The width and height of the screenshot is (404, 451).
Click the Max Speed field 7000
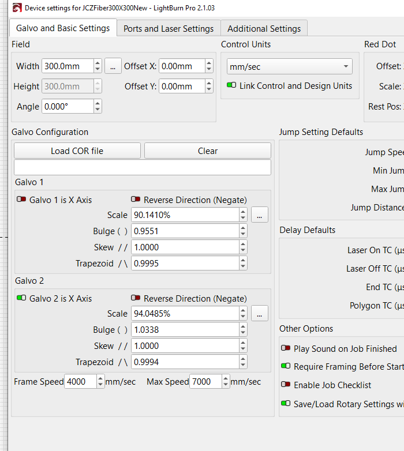point(205,381)
